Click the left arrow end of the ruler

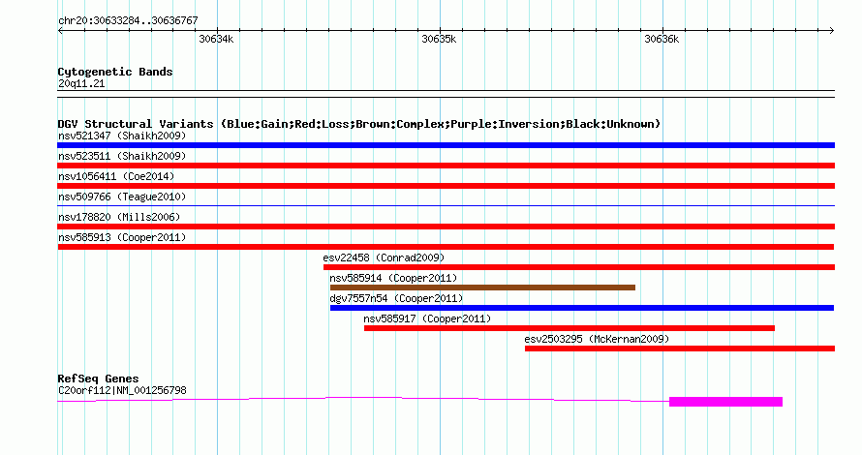click(x=60, y=31)
